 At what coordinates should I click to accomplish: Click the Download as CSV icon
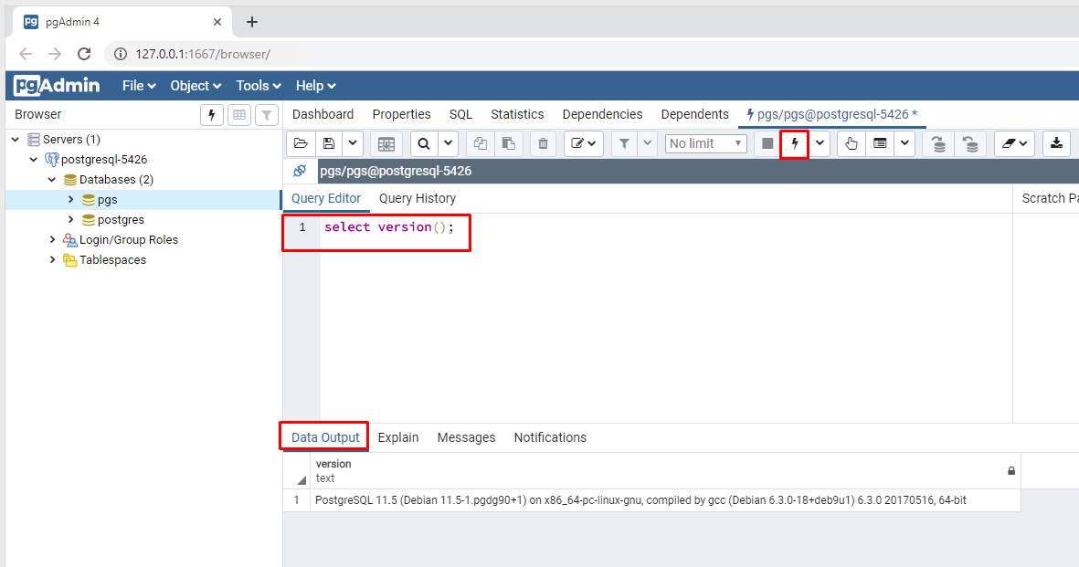pyautogui.click(x=1056, y=143)
